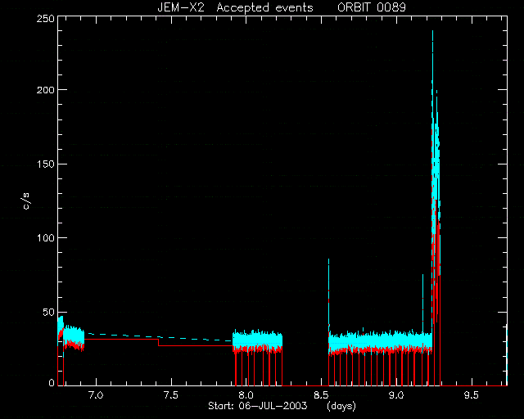The height and width of the screenshot is (419, 524).
Task: Click the y-axis label "c/s"
Action: (x=27, y=201)
